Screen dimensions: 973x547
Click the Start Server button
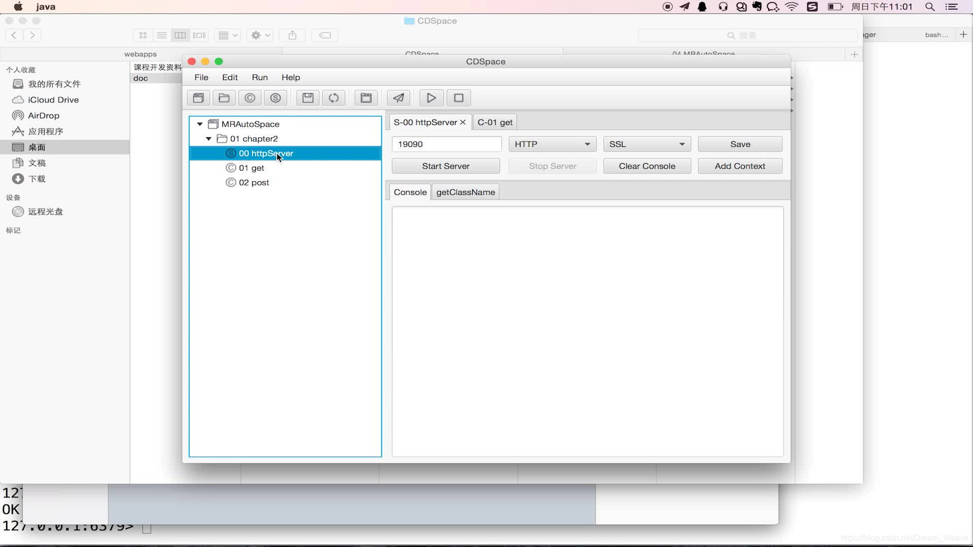pyautogui.click(x=445, y=166)
